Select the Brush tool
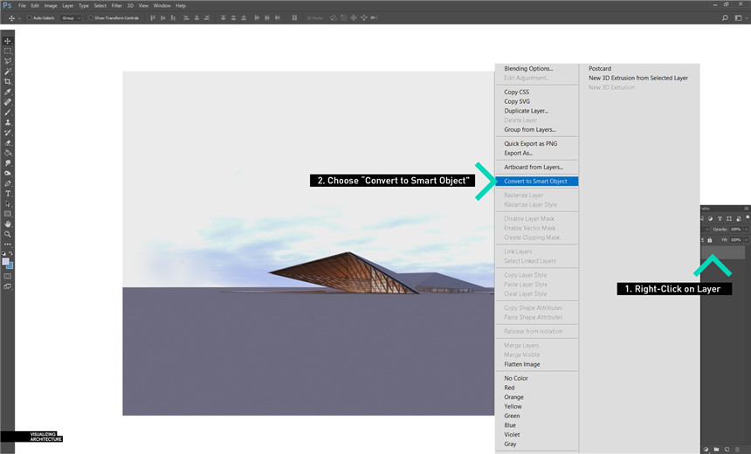This screenshot has width=751, height=454. pos(8,113)
